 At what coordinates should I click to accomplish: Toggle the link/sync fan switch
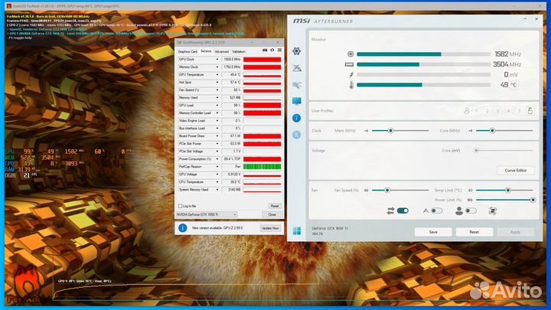point(402,210)
